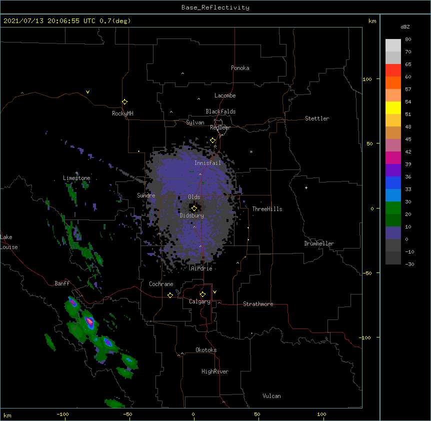Select the yellow 51–54 dBZ legend swatch

393,107
